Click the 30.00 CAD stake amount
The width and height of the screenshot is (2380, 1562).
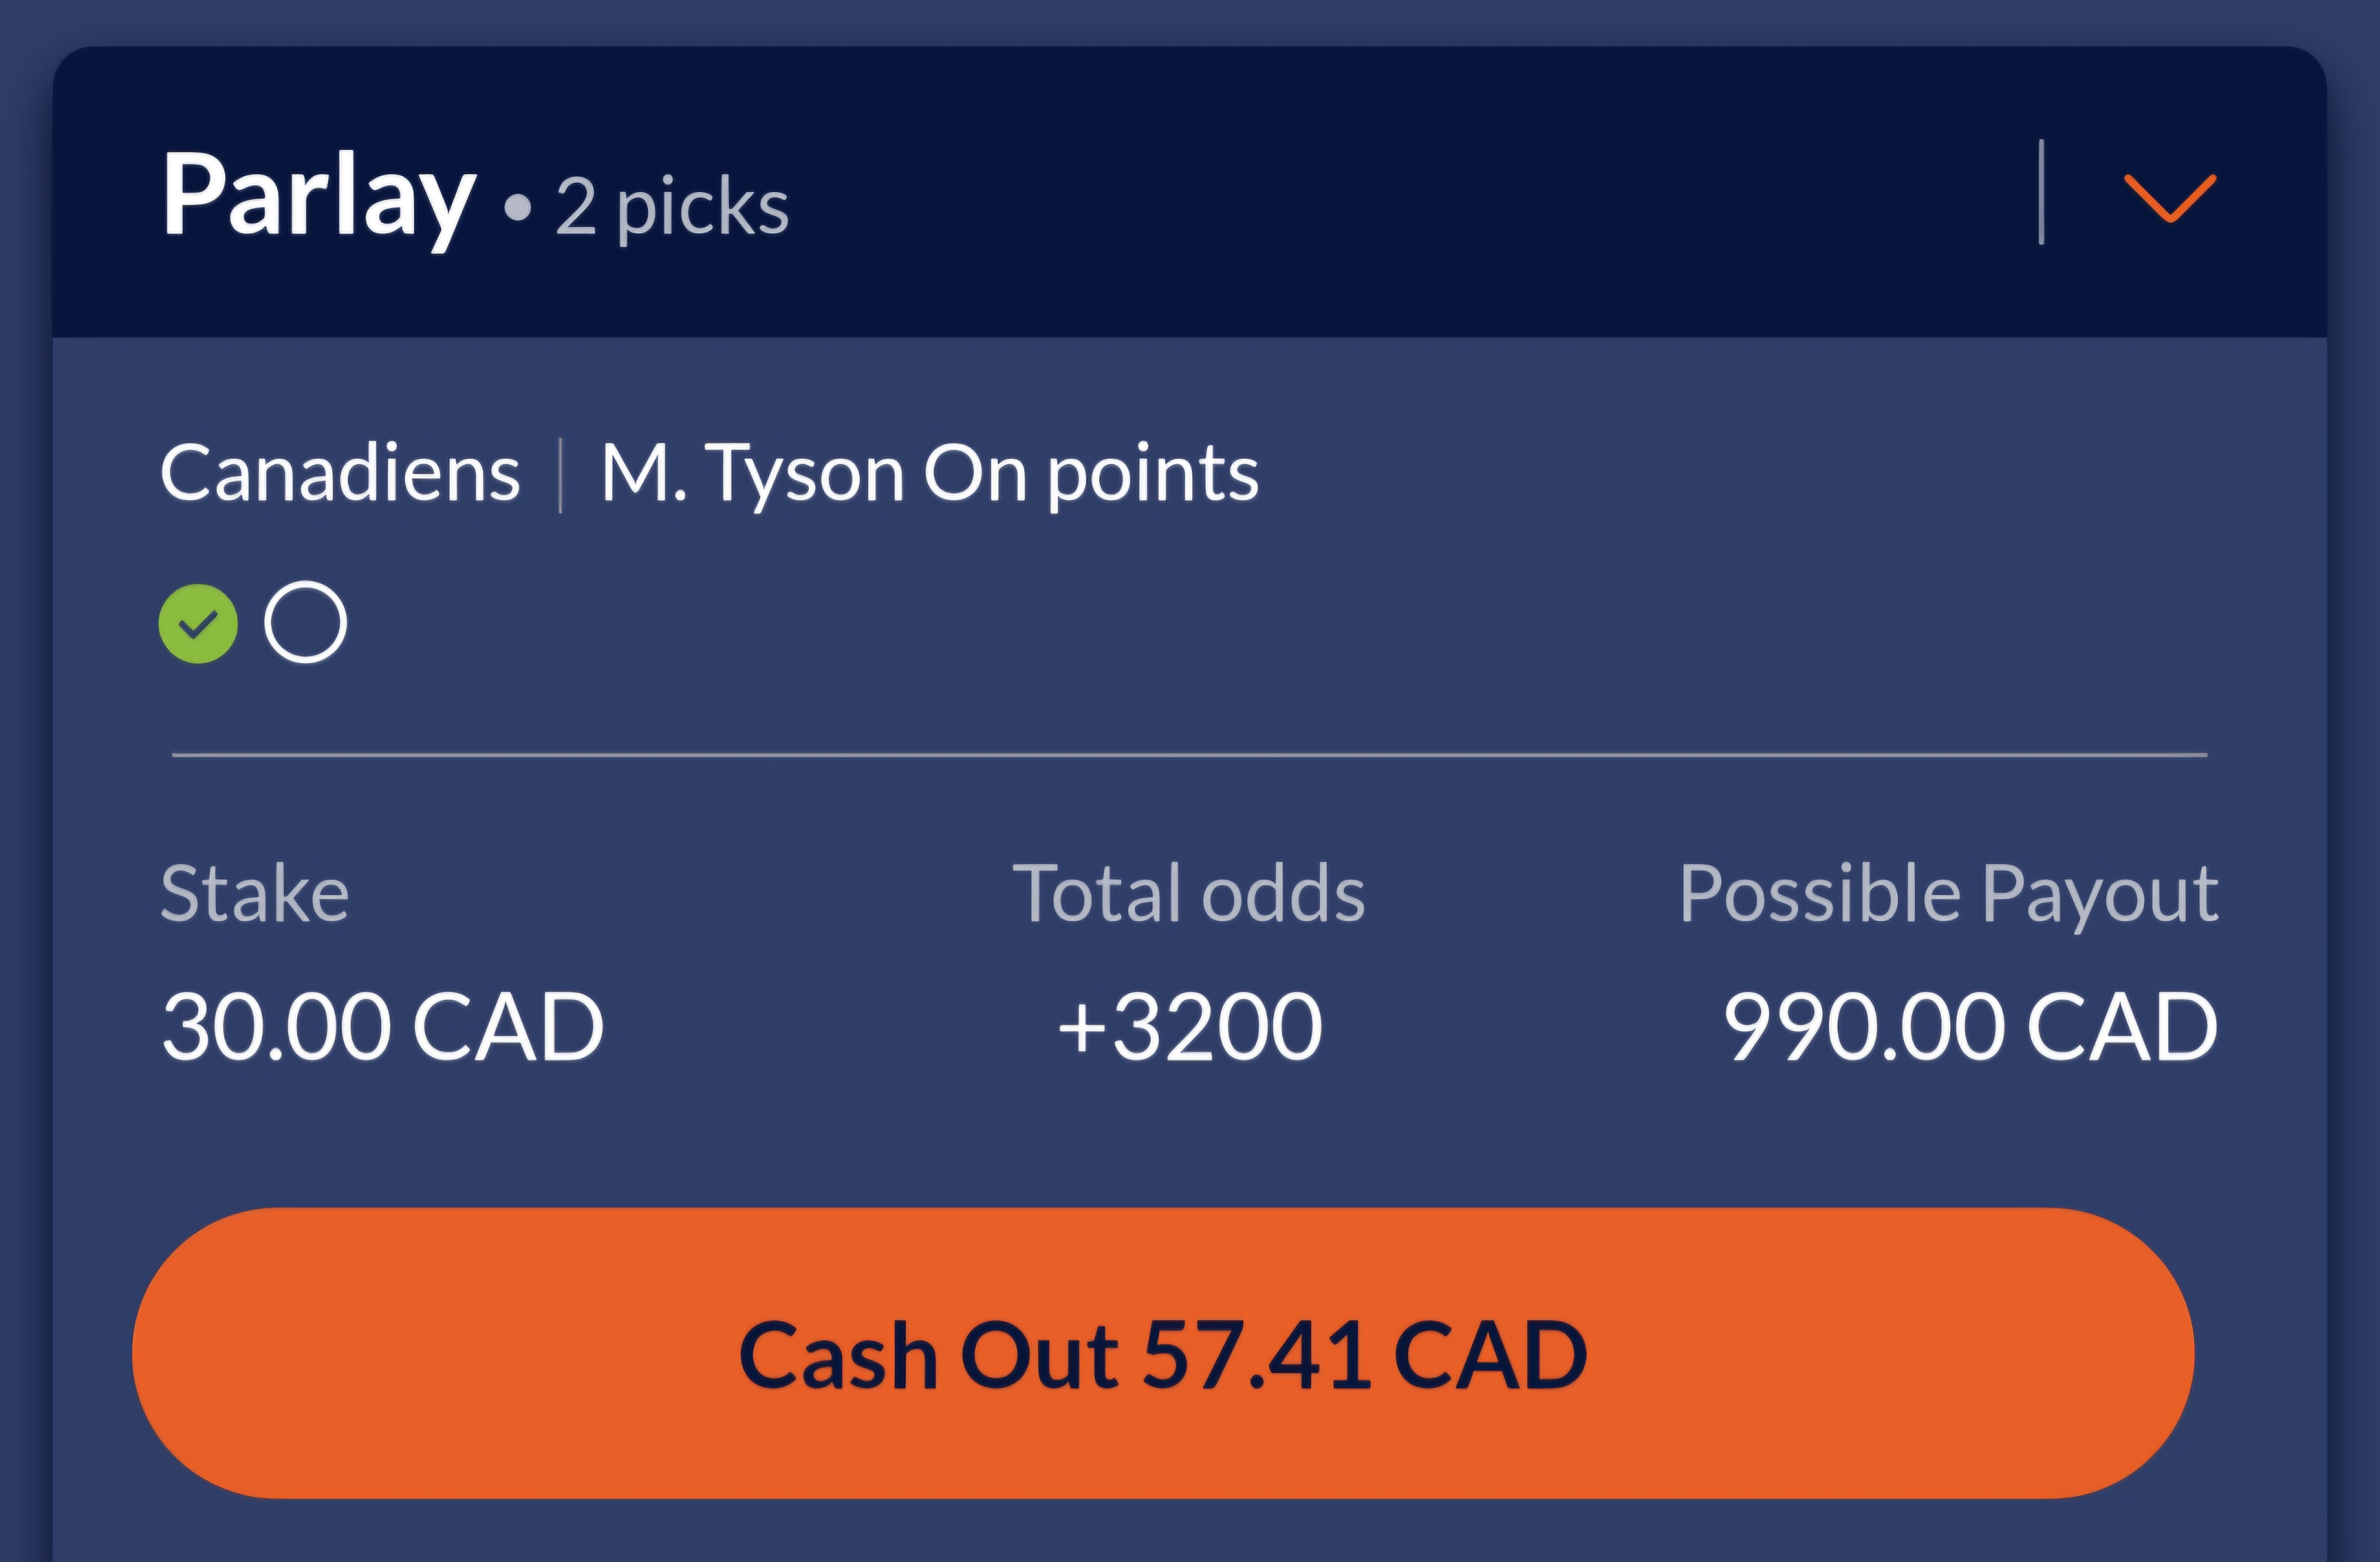pyautogui.click(x=383, y=1026)
